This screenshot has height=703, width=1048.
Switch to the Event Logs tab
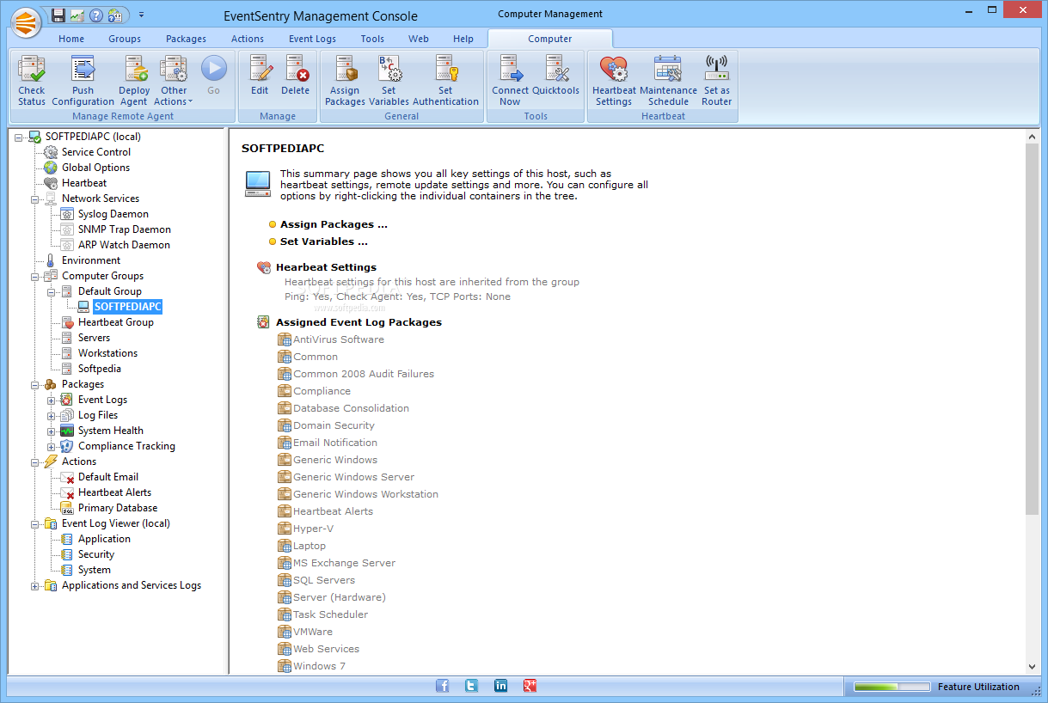pos(312,39)
